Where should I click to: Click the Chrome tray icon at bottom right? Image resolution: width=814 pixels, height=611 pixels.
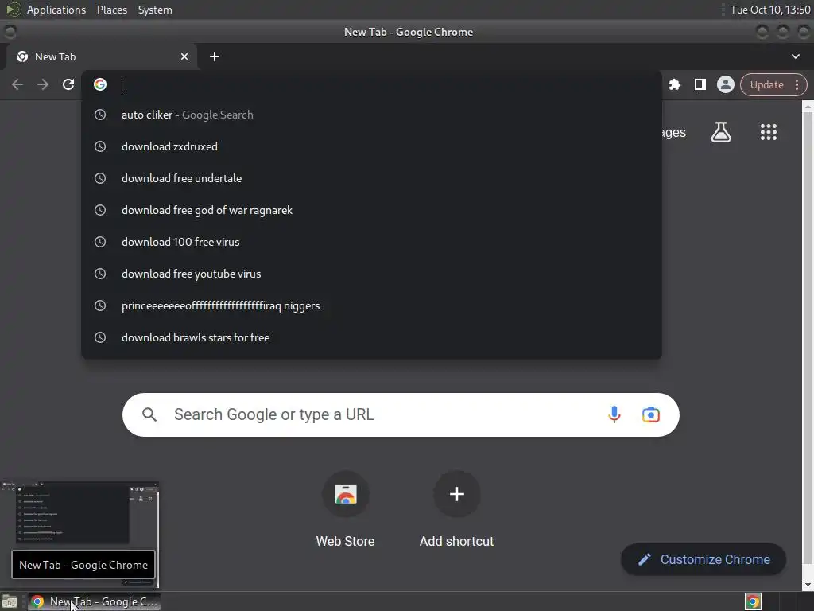753,601
